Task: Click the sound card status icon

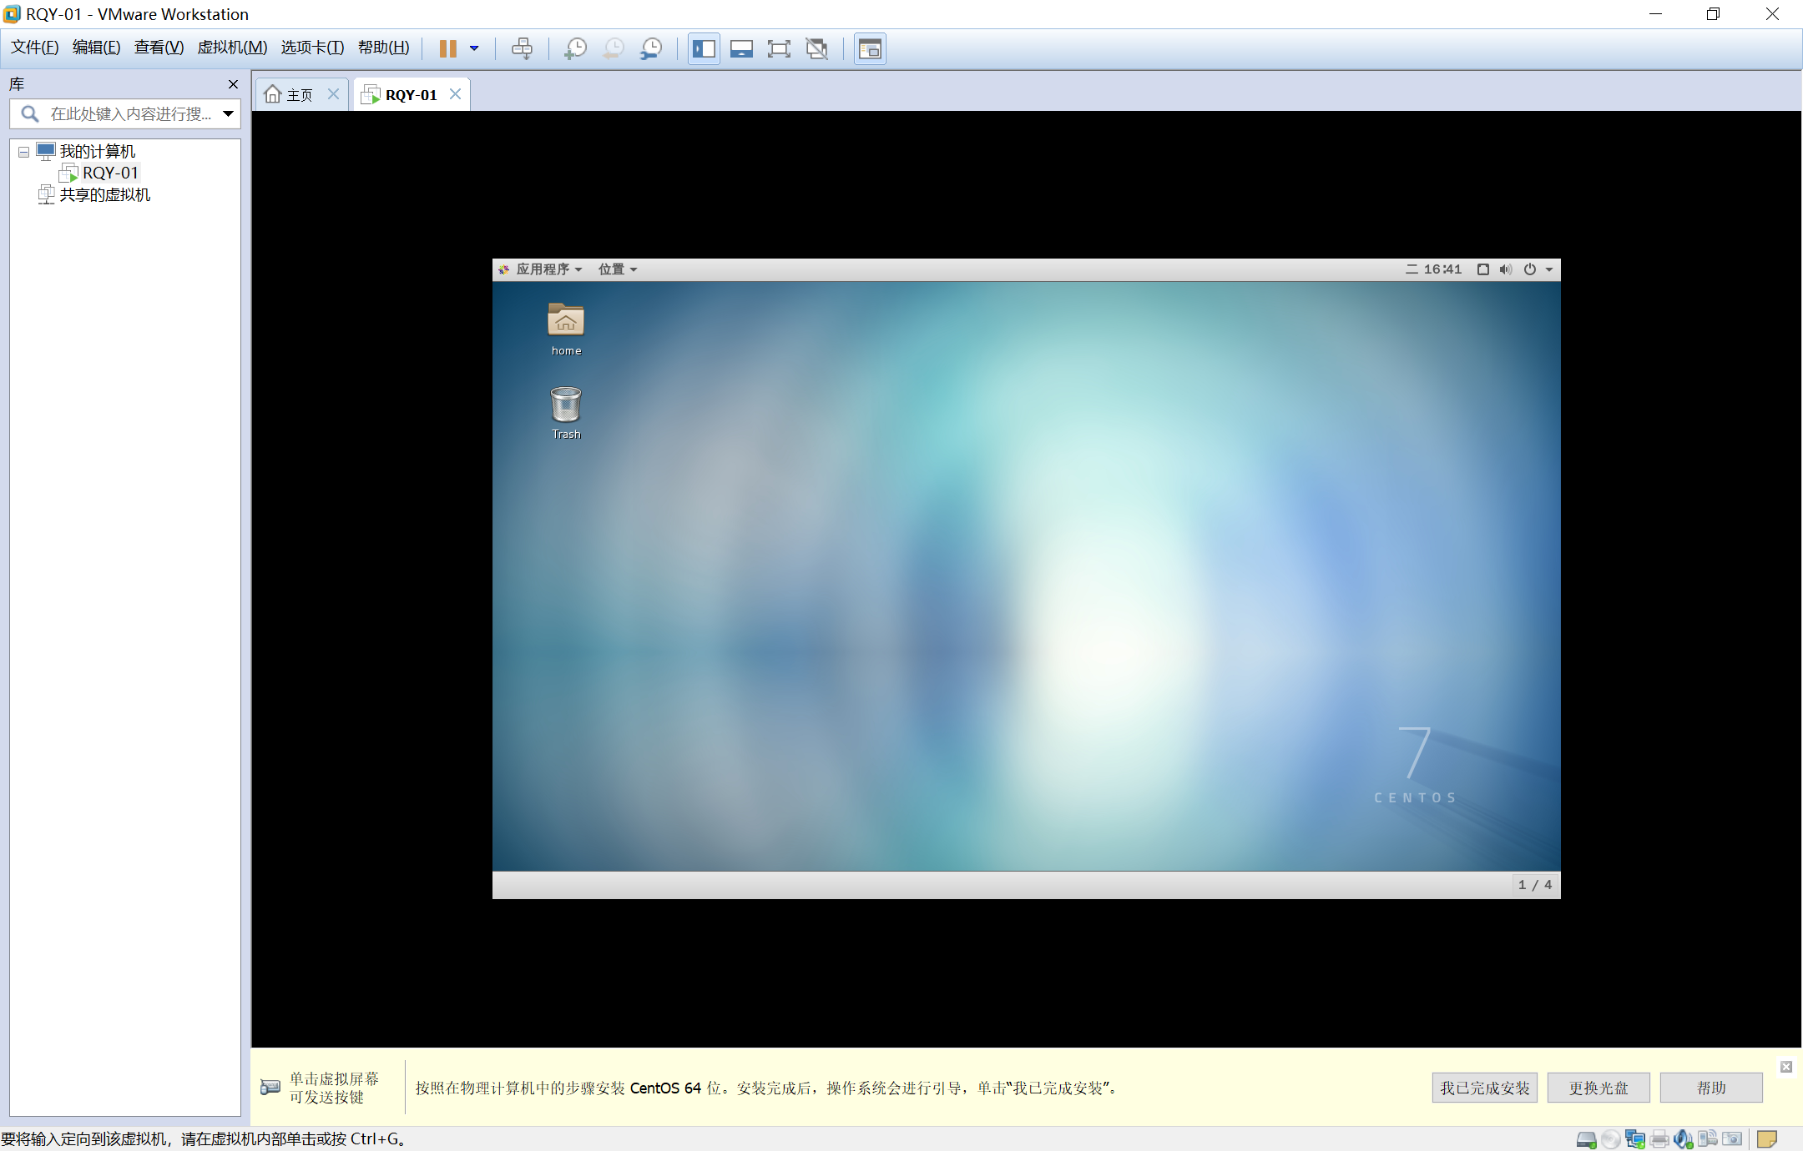Action: [1684, 1139]
